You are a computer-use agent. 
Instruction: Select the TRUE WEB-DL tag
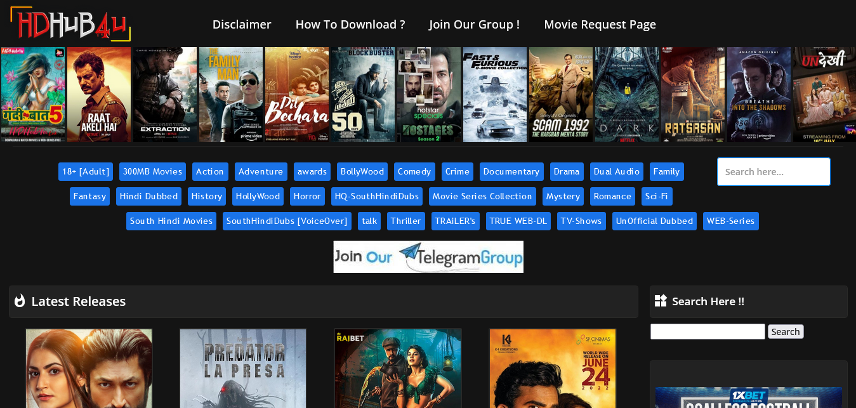[x=518, y=221]
